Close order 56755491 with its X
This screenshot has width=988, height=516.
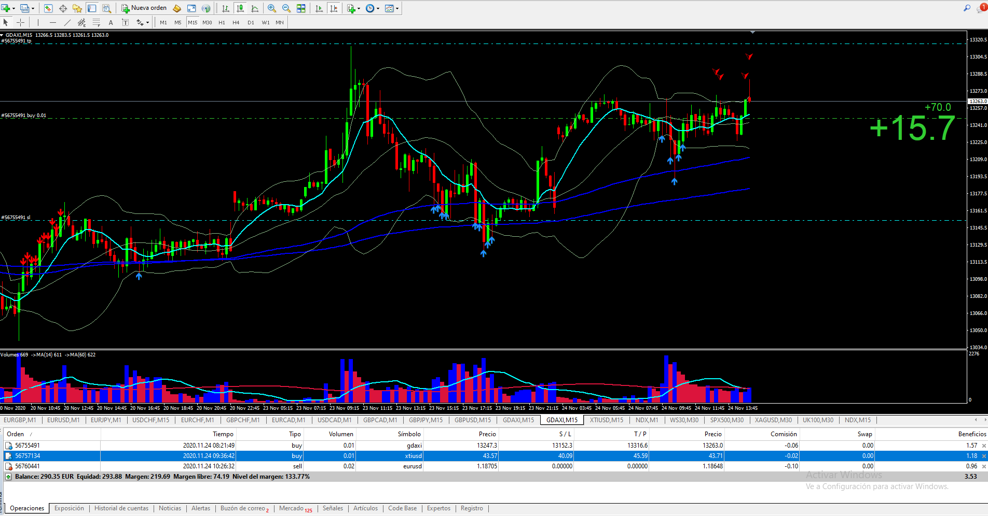(984, 446)
